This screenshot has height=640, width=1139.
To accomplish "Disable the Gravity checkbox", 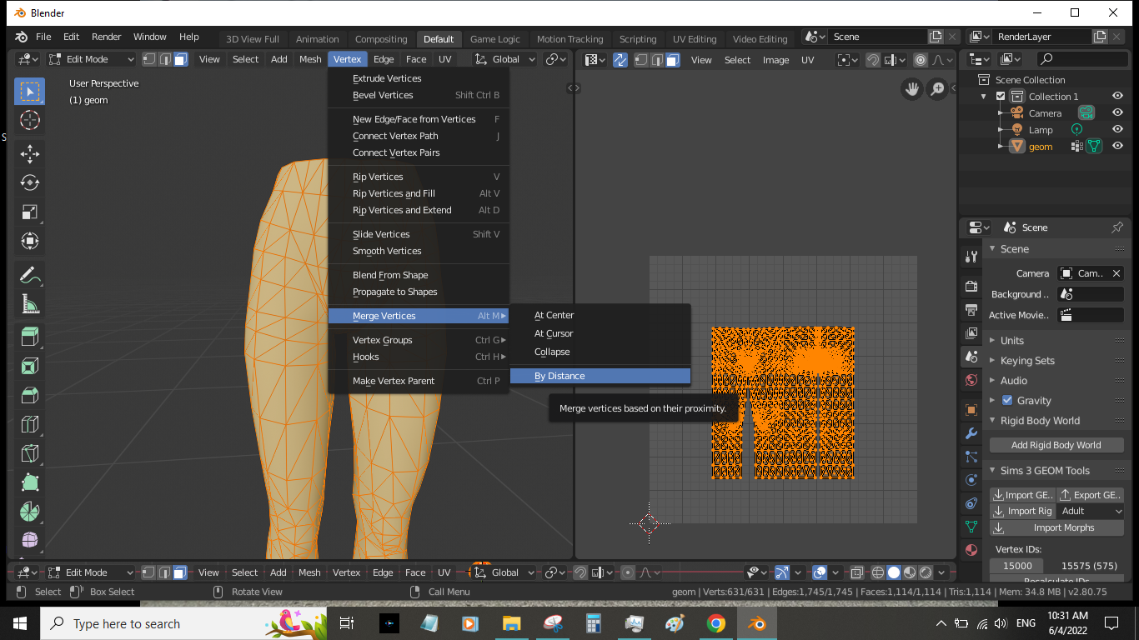I will tap(1006, 401).
